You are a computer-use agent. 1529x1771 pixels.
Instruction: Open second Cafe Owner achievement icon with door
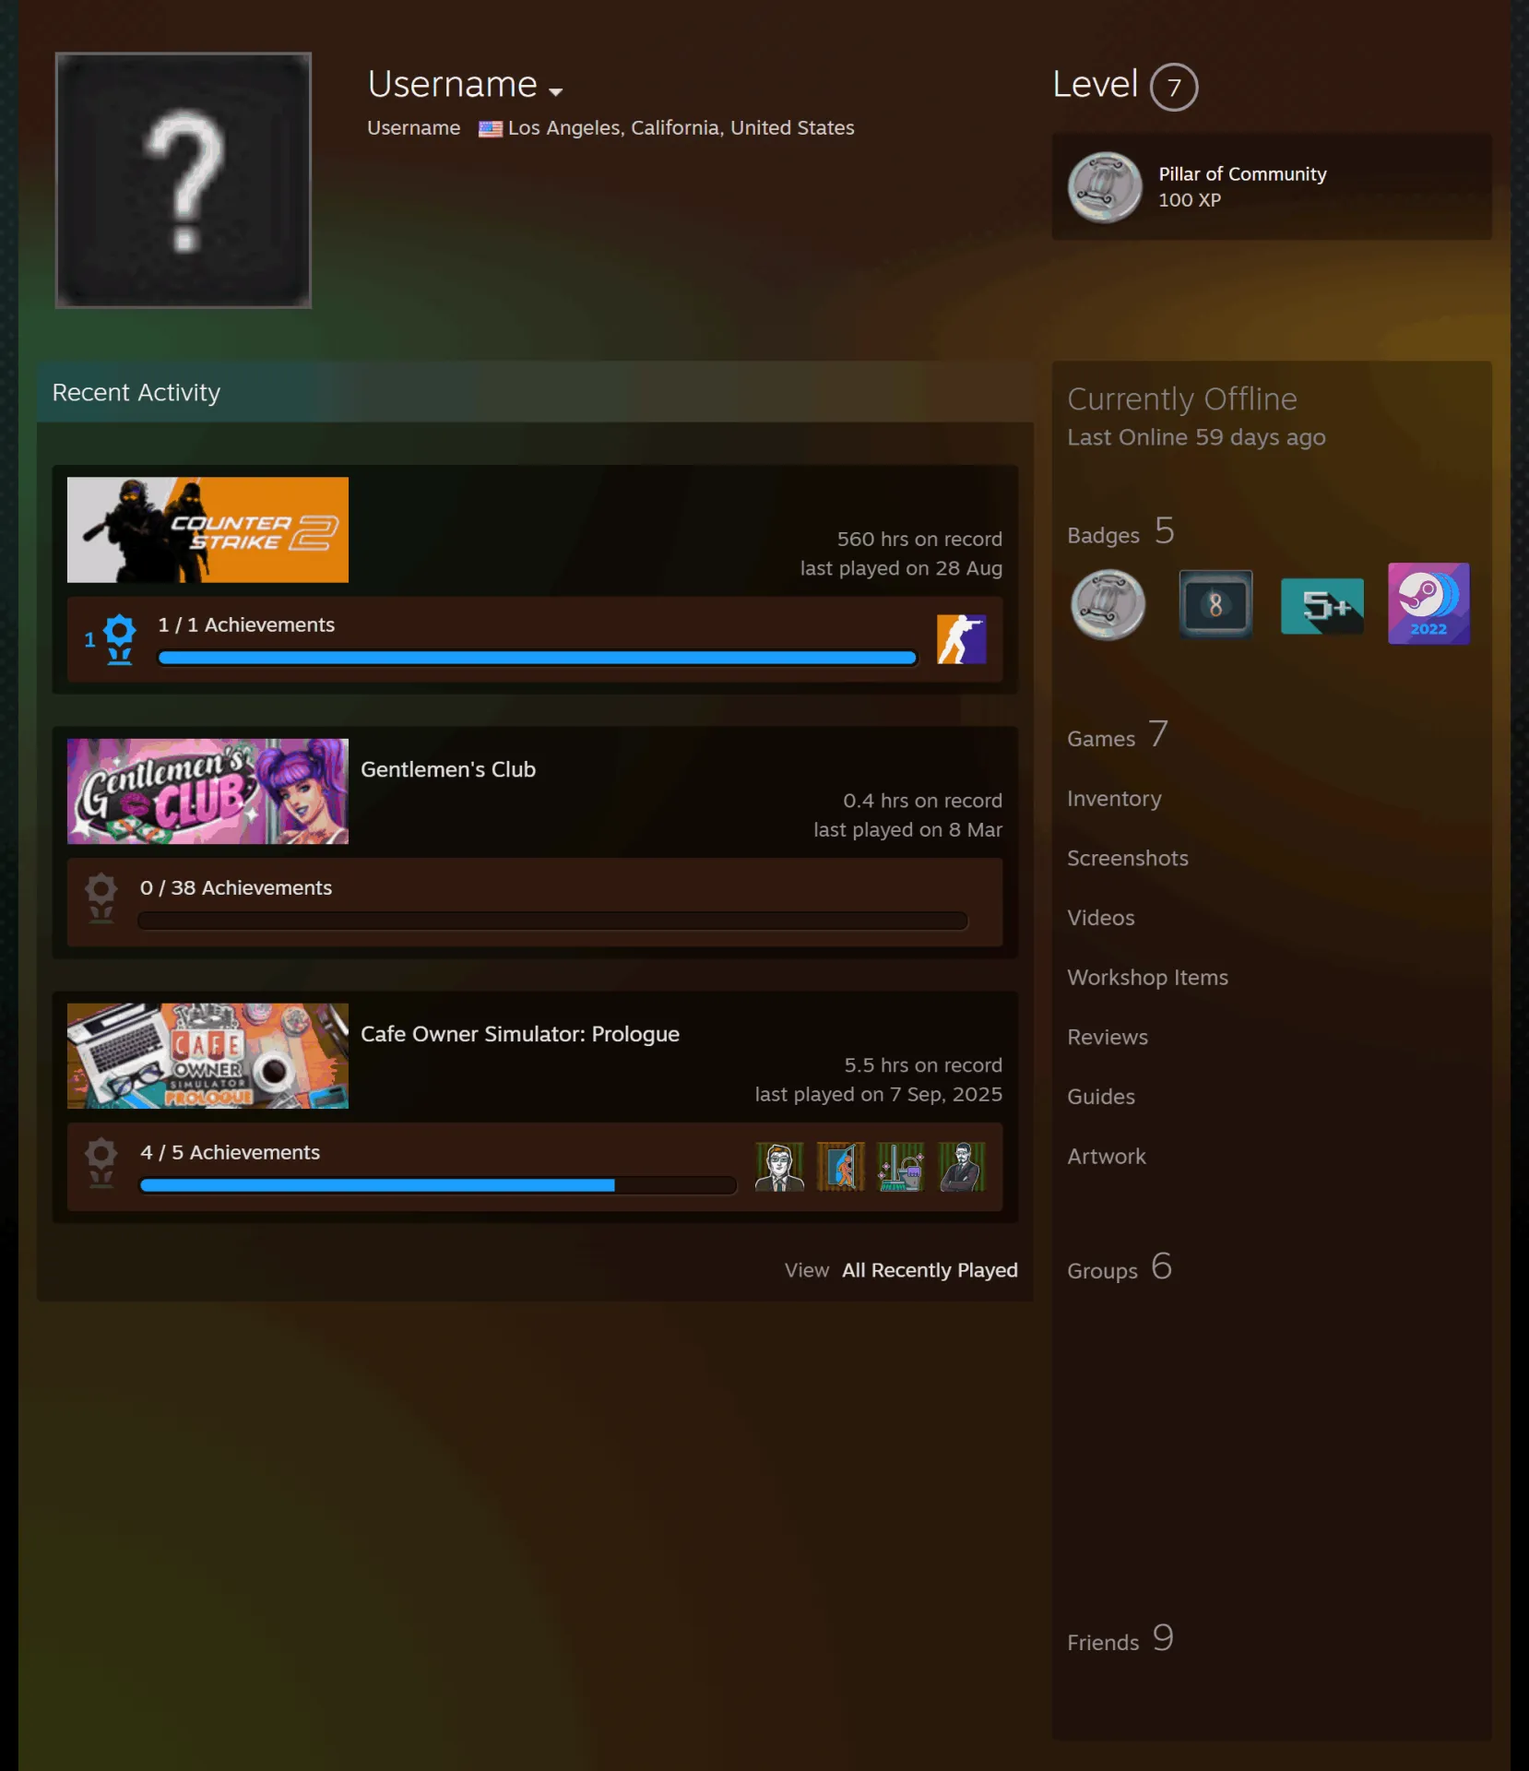(840, 1167)
